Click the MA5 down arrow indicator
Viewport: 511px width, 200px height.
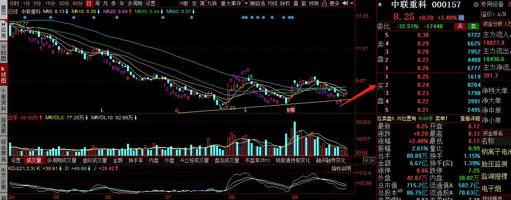click(x=67, y=11)
